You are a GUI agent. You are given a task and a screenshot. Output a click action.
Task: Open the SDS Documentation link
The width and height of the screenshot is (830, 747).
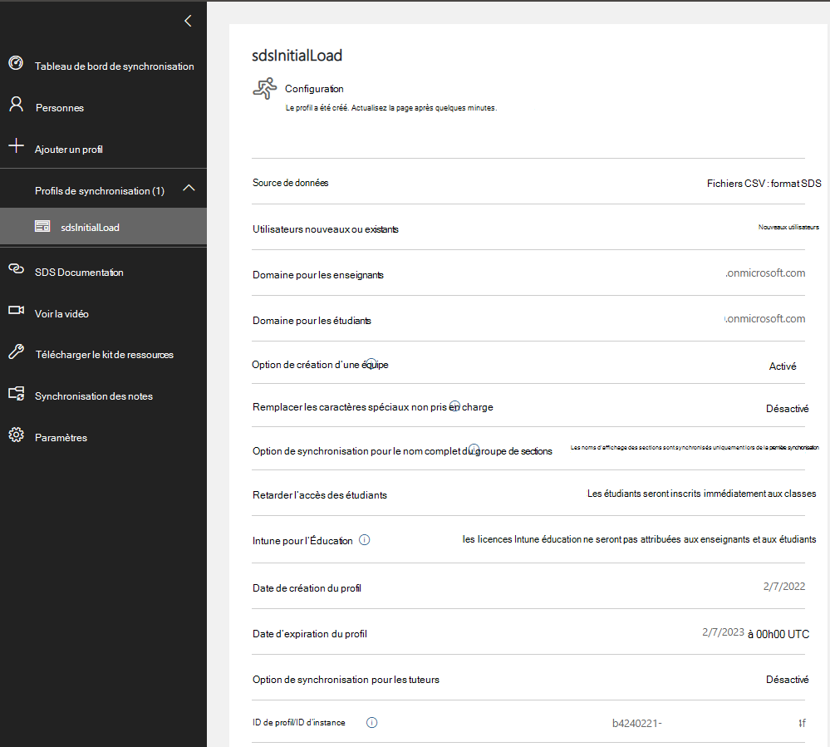tap(79, 273)
